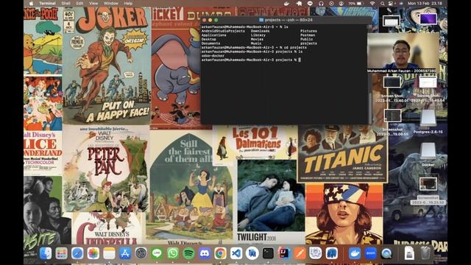Open Finder from the Dock

[x=46, y=253]
